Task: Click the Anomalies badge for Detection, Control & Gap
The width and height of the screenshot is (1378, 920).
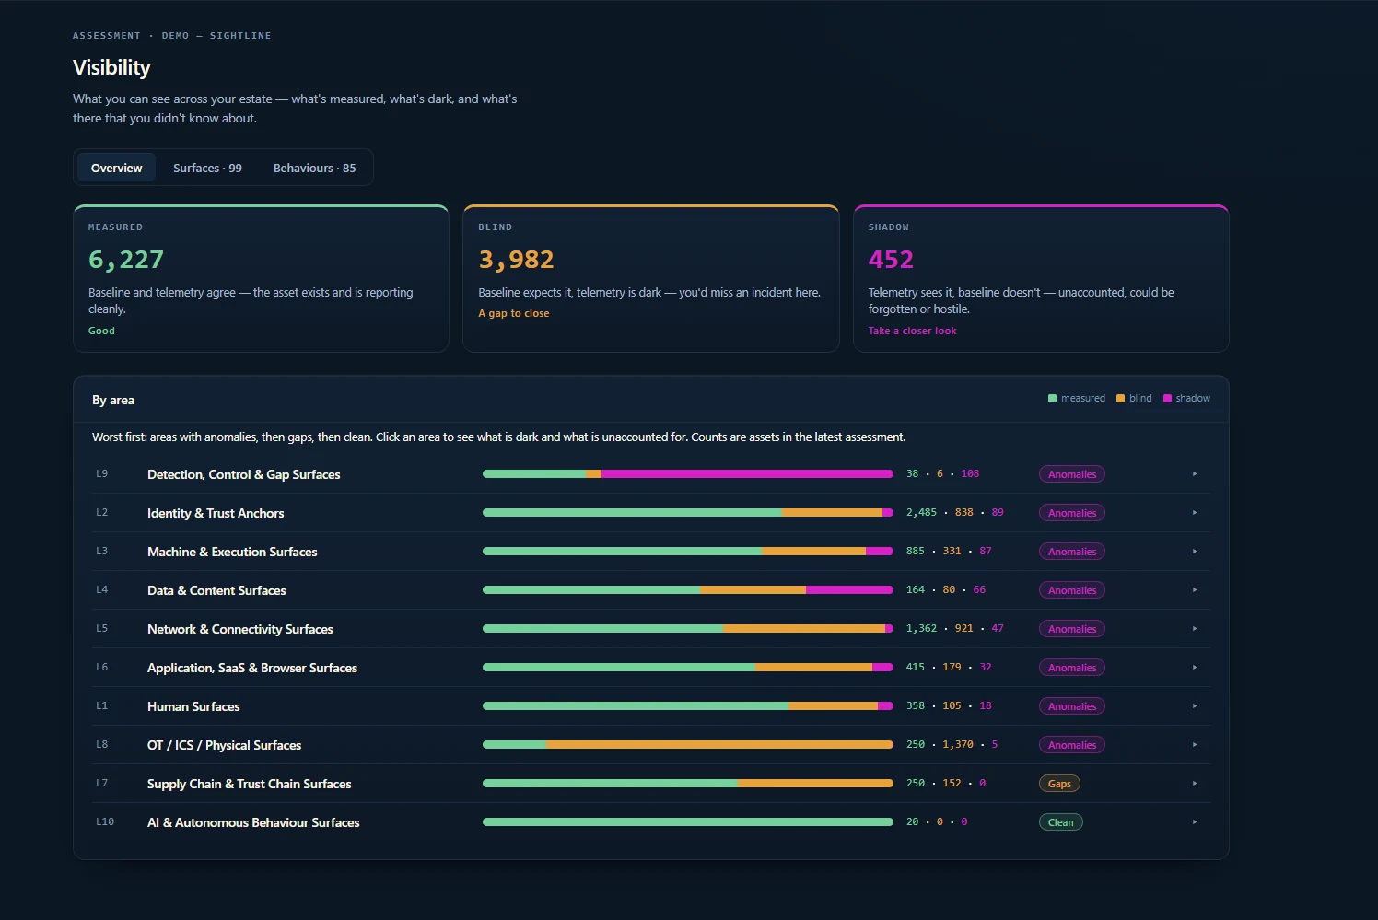Action: tap(1072, 474)
